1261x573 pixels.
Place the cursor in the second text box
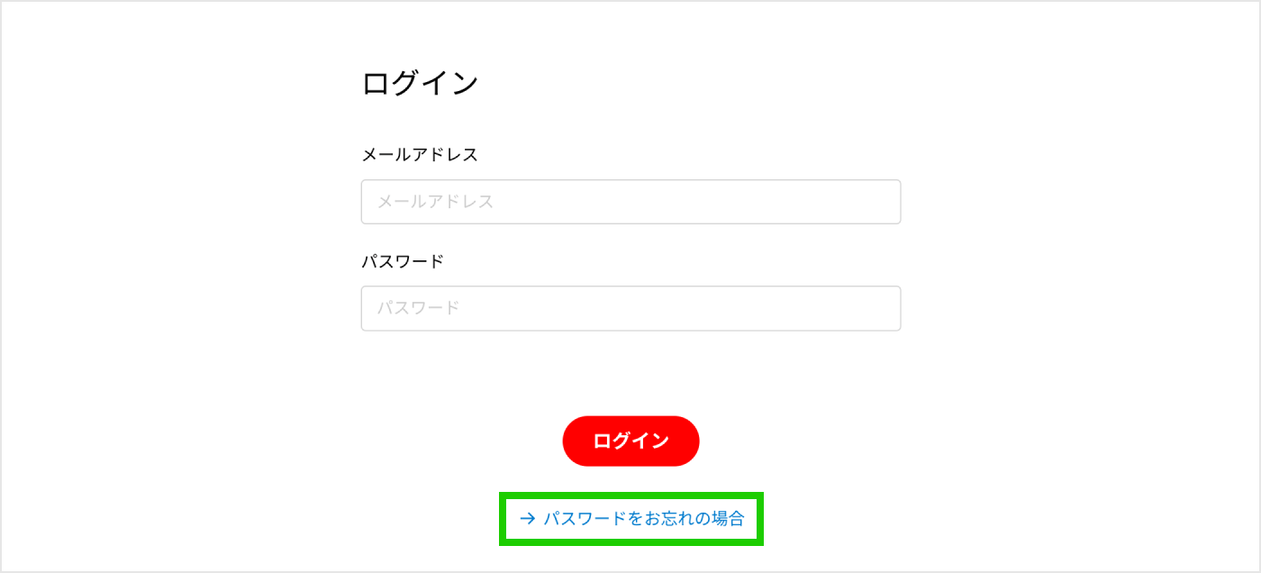tap(630, 308)
